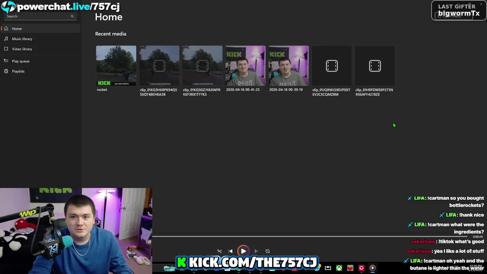Image resolution: width=487 pixels, height=274 pixels.
Task: Click the taskbar icon left of Xbox
Action: (328, 268)
